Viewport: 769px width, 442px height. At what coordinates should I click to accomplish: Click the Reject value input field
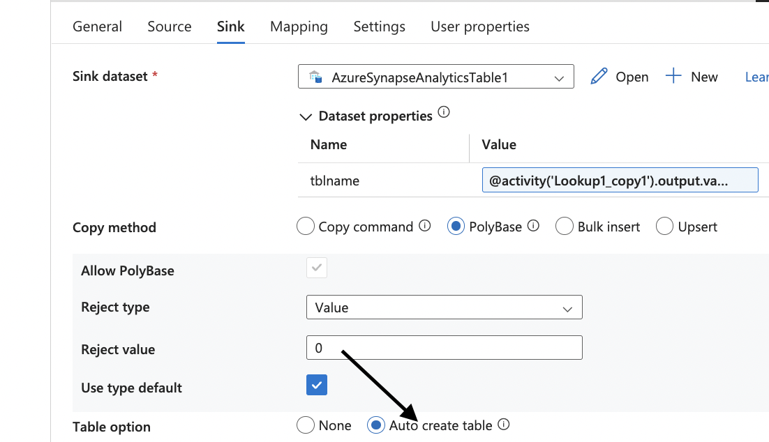coord(444,348)
